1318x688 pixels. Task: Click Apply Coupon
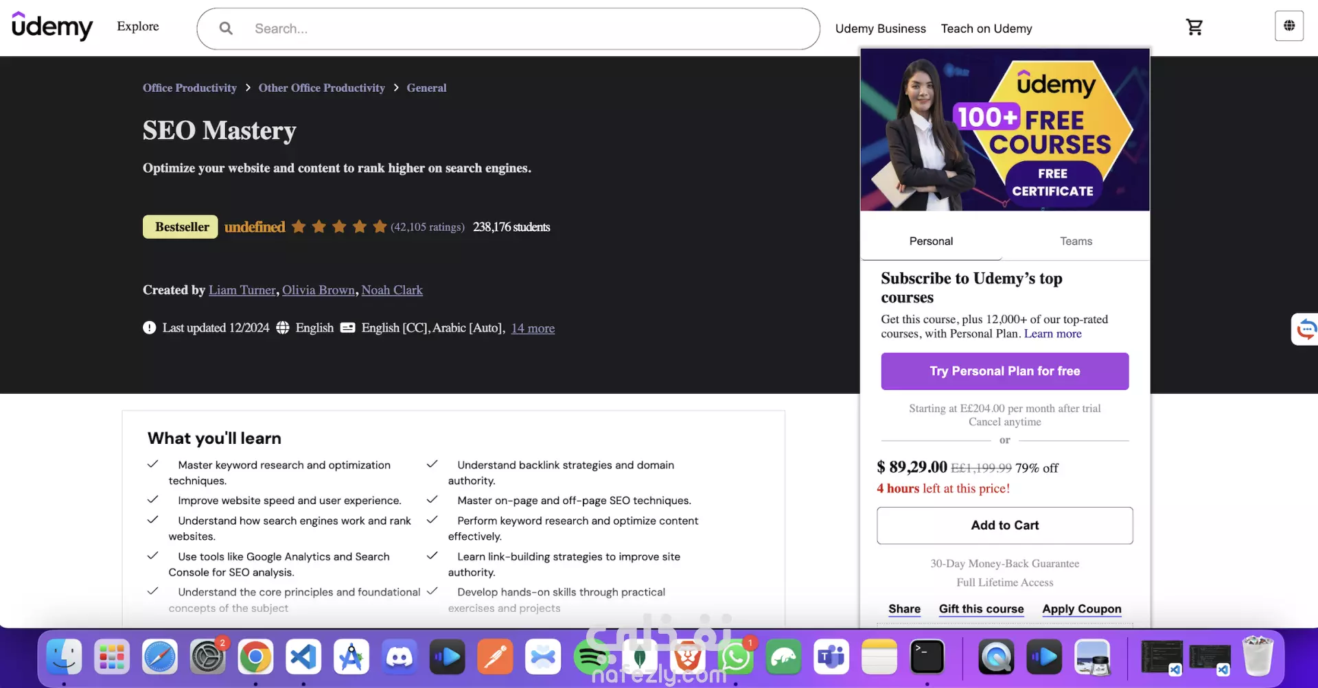(x=1082, y=609)
